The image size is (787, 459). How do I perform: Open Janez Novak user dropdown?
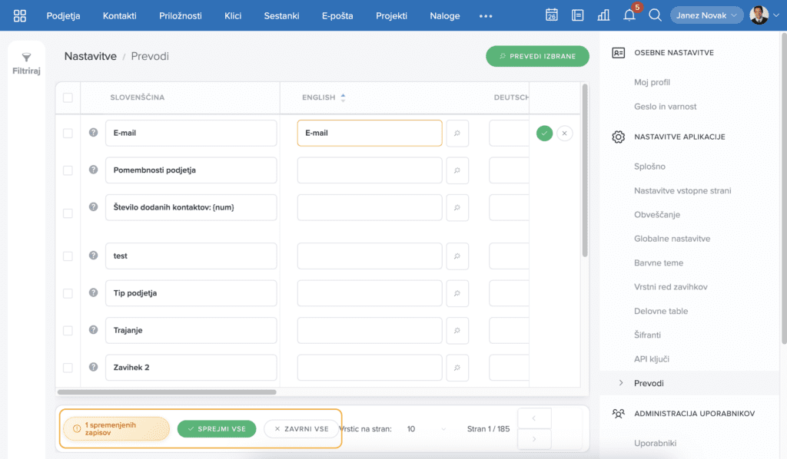(x=706, y=15)
